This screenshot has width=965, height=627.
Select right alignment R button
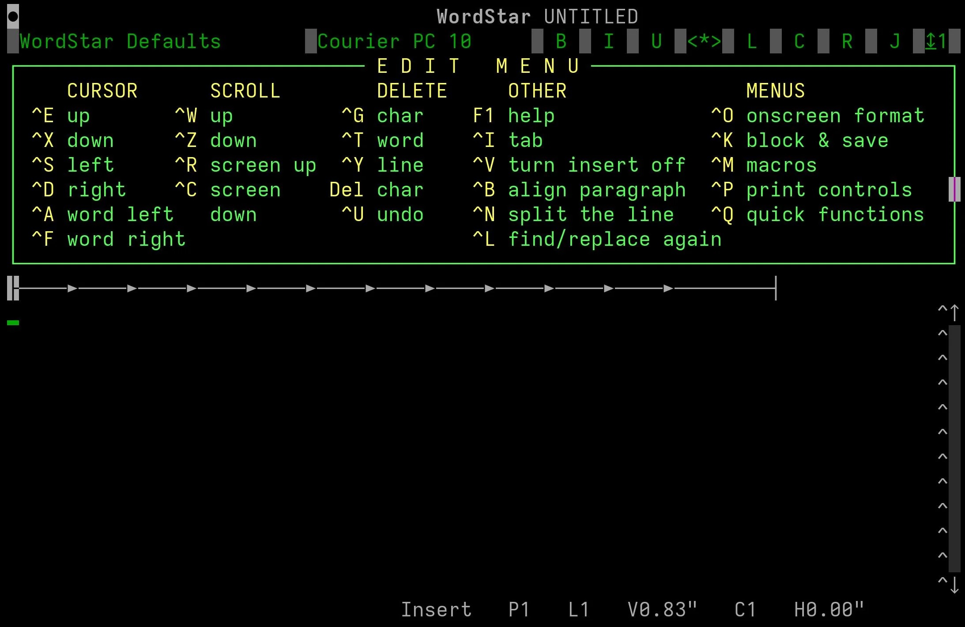coord(847,41)
